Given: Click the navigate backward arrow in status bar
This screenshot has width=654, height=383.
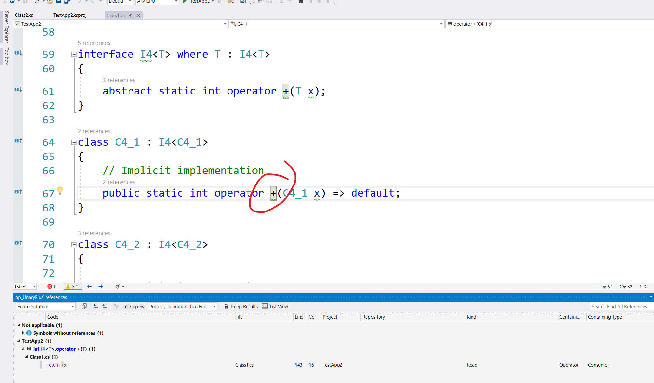Looking at the screenshot, I should (x=89, y=286).
